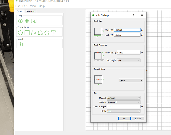Open the Toolpath Zero Center dropdown

pyautogui.click(x=131, y=80)
